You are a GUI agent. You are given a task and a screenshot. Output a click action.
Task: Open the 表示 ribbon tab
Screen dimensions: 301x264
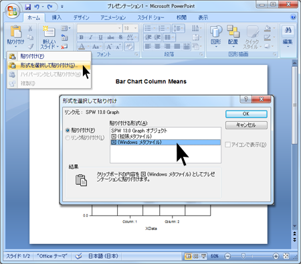[x=203, y=17]
